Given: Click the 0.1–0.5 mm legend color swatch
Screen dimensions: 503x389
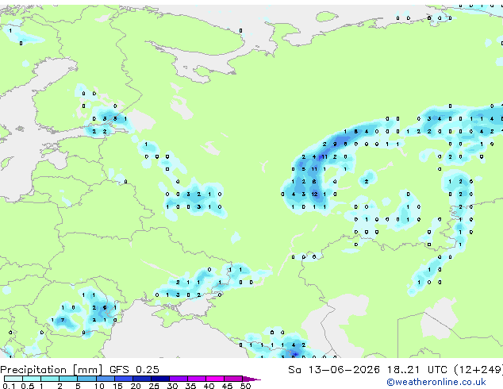Looking at the screenshot, I should (13, 379).
